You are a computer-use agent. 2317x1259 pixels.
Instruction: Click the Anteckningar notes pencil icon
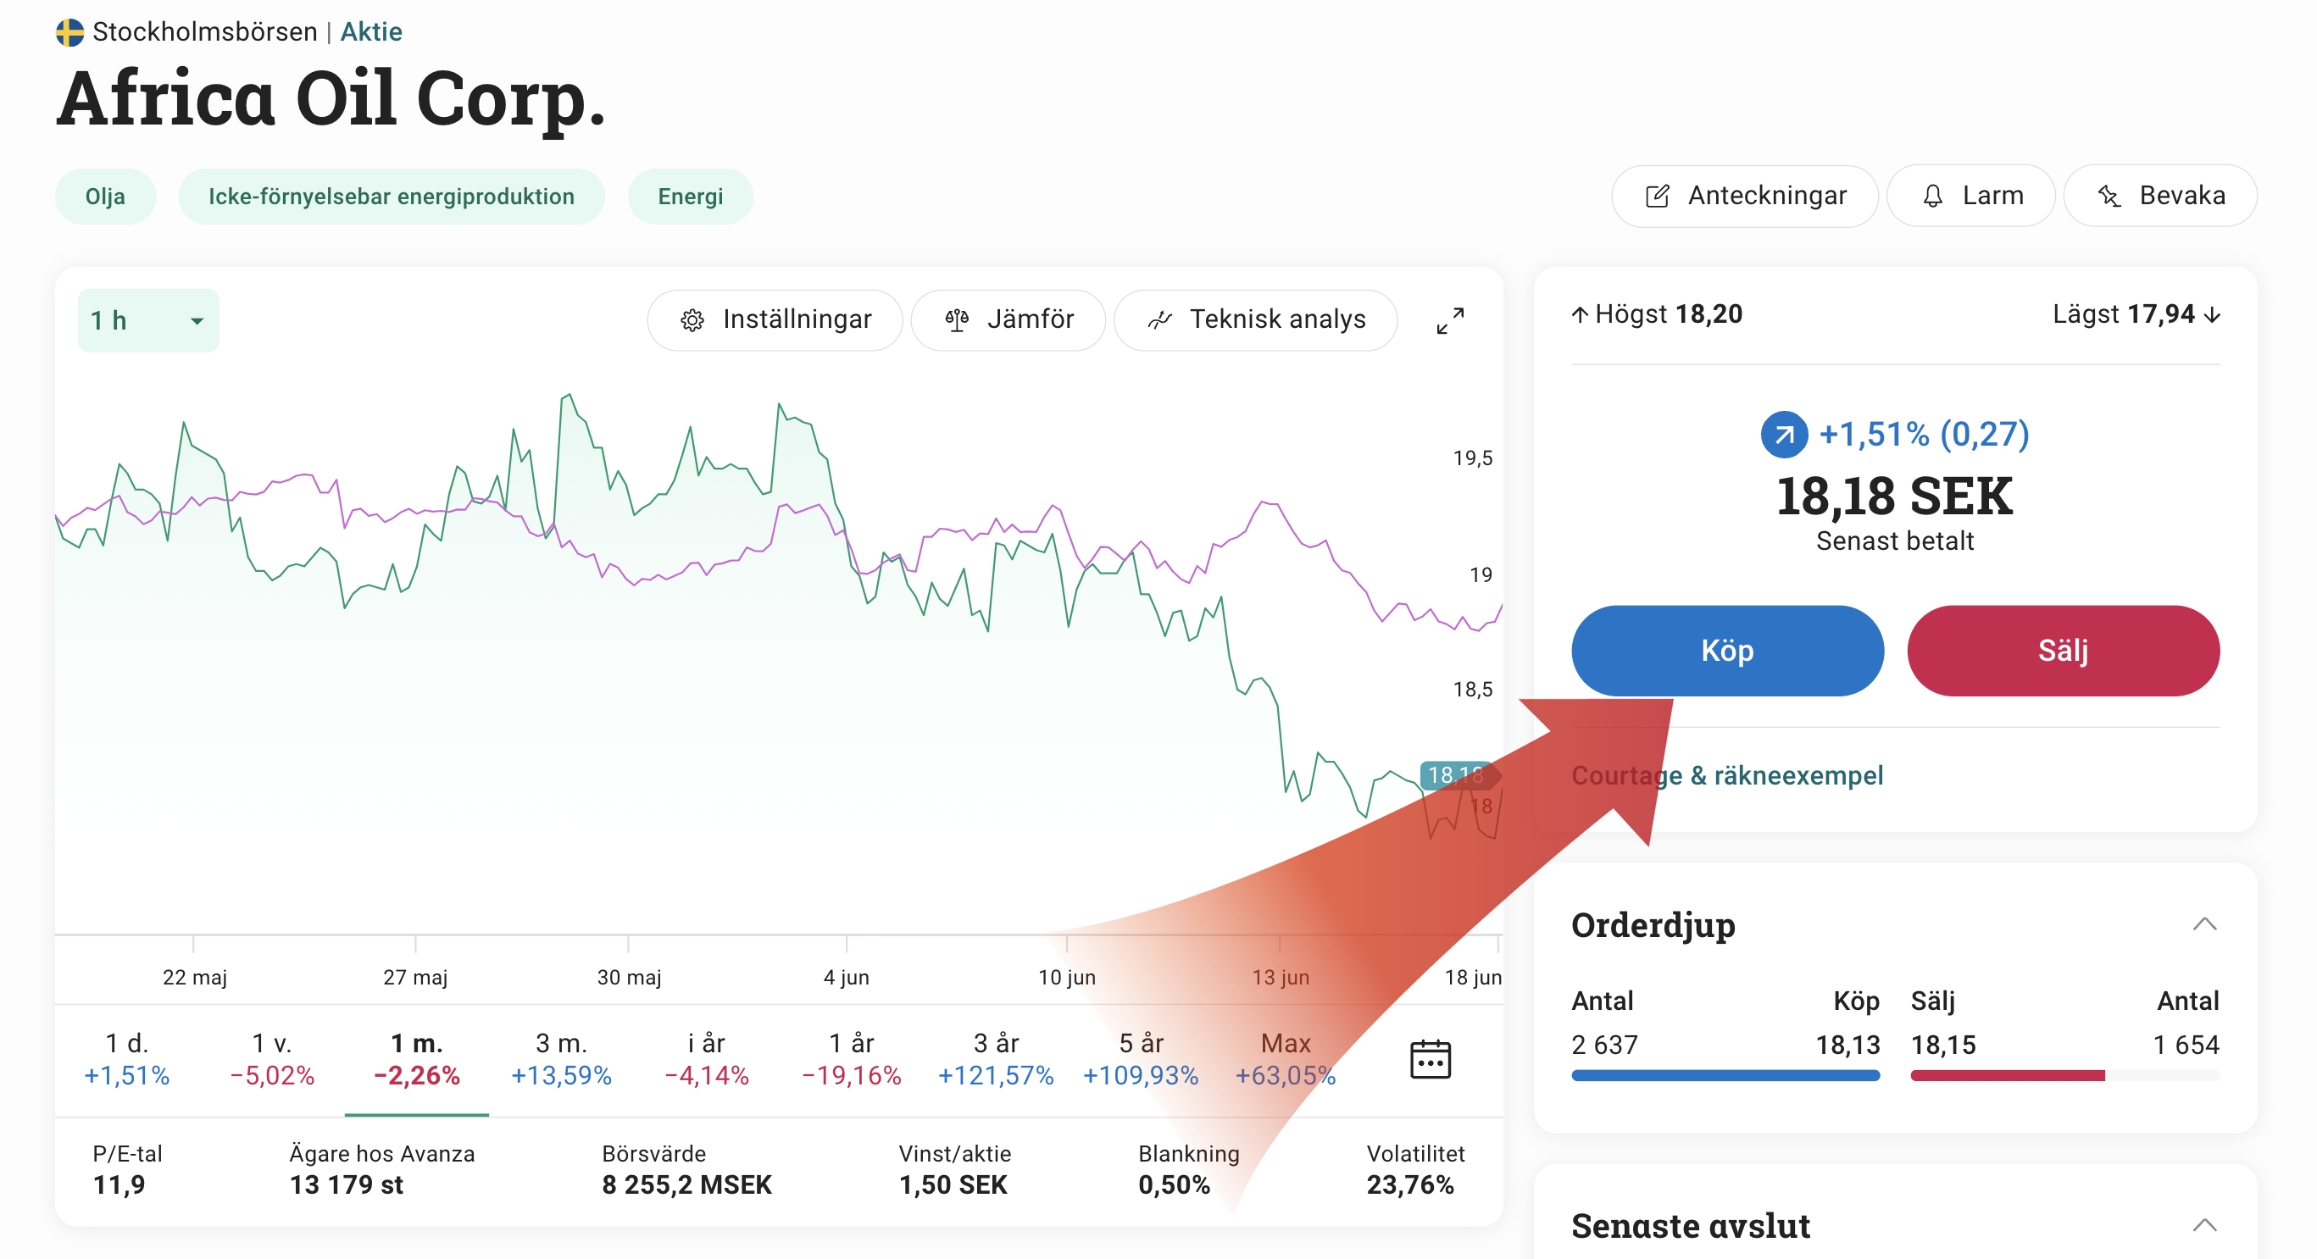[x=1656, y=196]
